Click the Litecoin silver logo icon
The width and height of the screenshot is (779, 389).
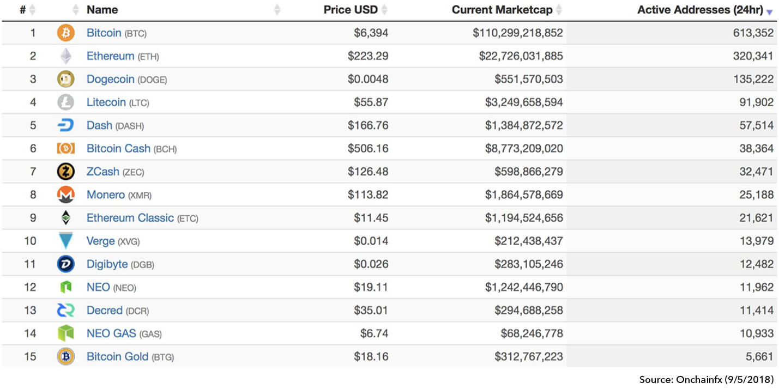tap(65, 102)
